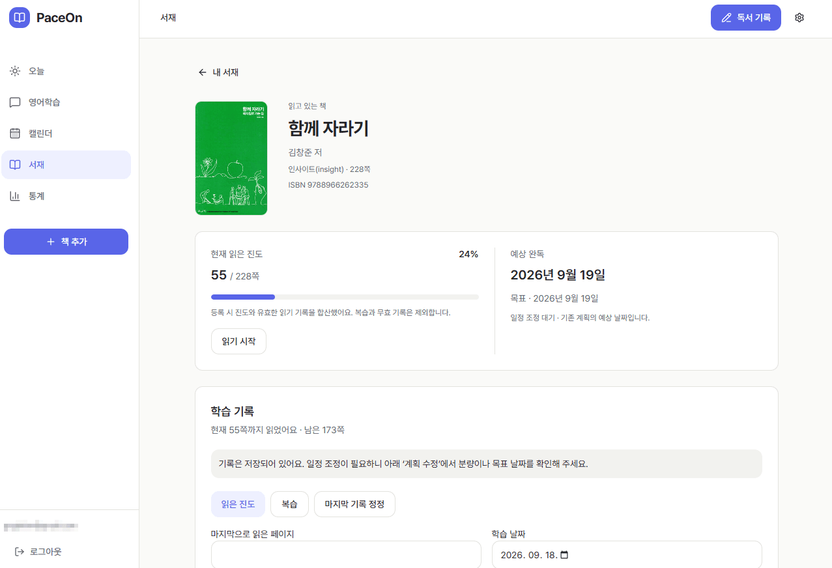Screen dimensions: 832x568
Task: Click the 서재 title in top header
Action: pos(168,18)
